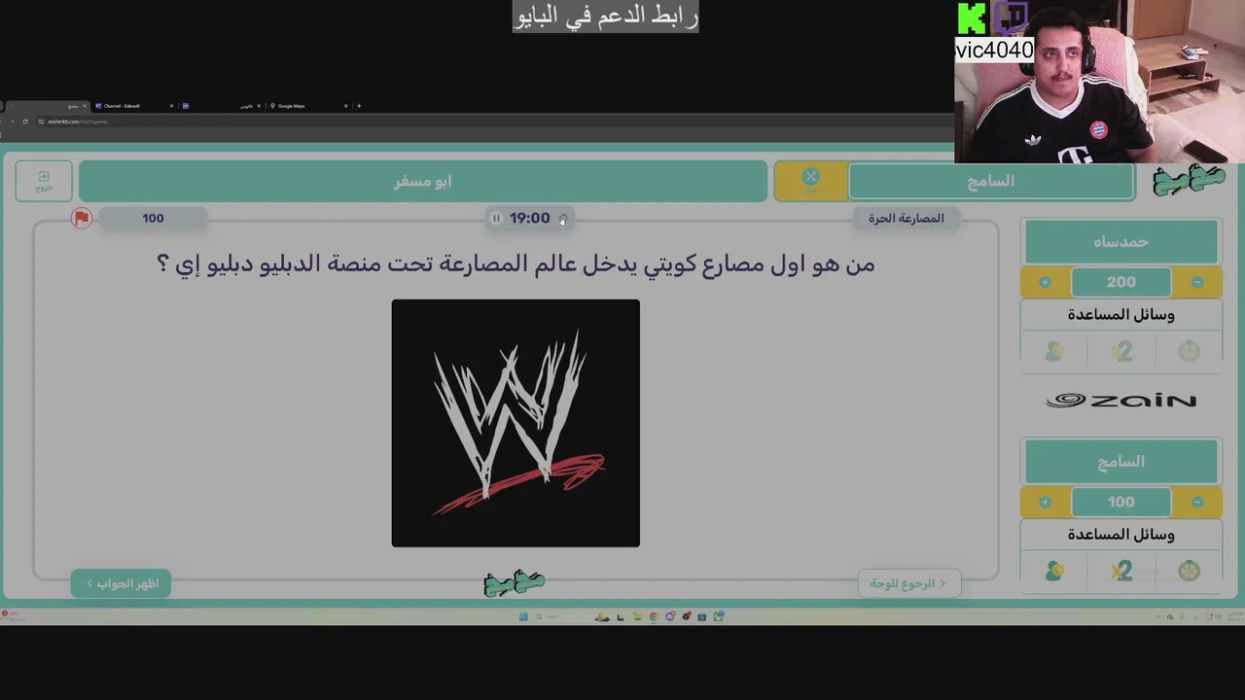This screenshot has width=1245, height=700.
Task: Click the question text about Kuwaiti wrestler
Action: (516, 263)
